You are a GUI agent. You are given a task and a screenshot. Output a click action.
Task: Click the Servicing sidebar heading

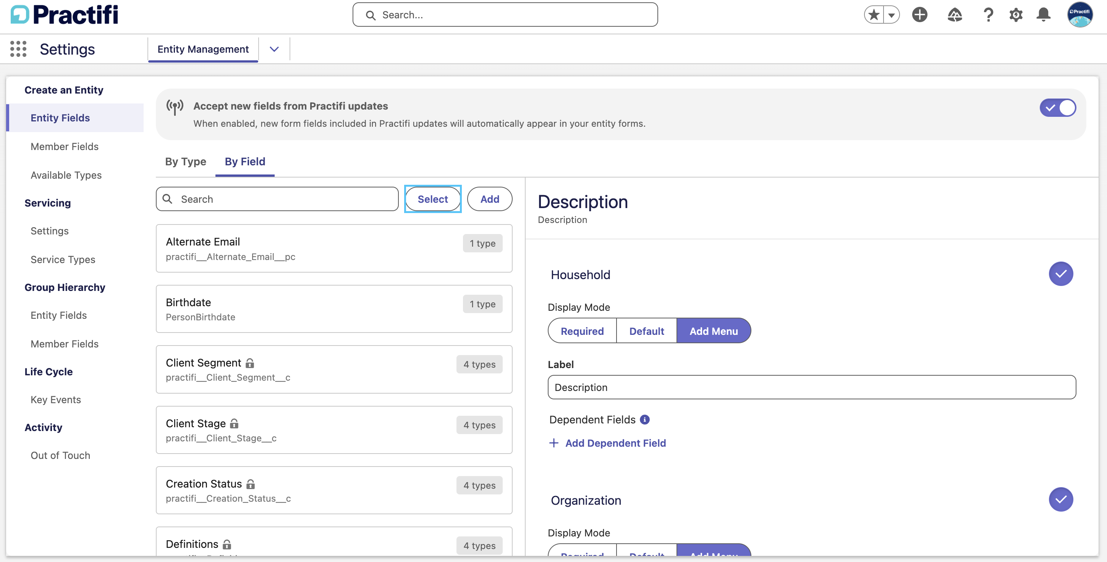coord(47,203)
